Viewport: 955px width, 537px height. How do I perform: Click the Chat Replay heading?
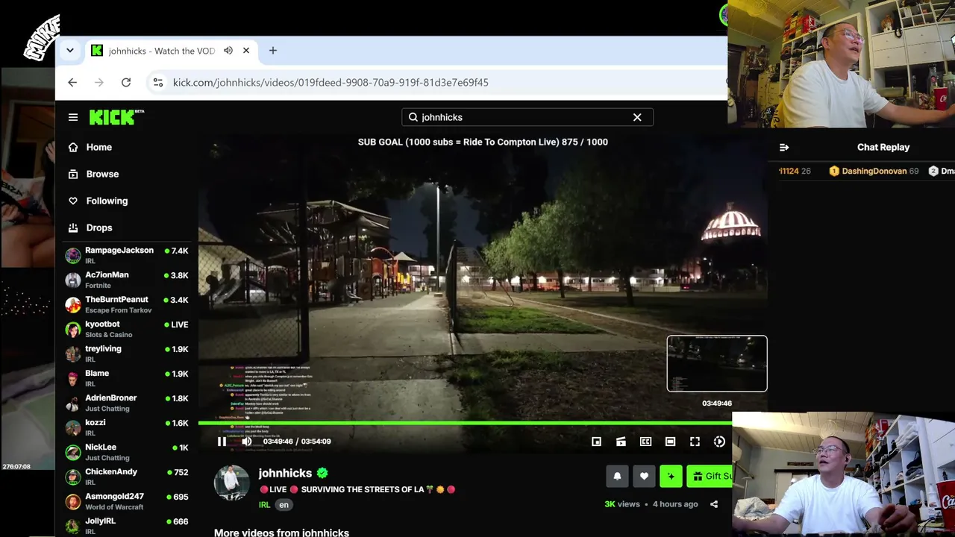click(x=883, y=147)
